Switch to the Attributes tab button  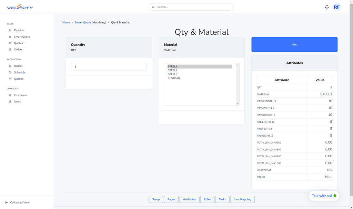tap(189, 199)
